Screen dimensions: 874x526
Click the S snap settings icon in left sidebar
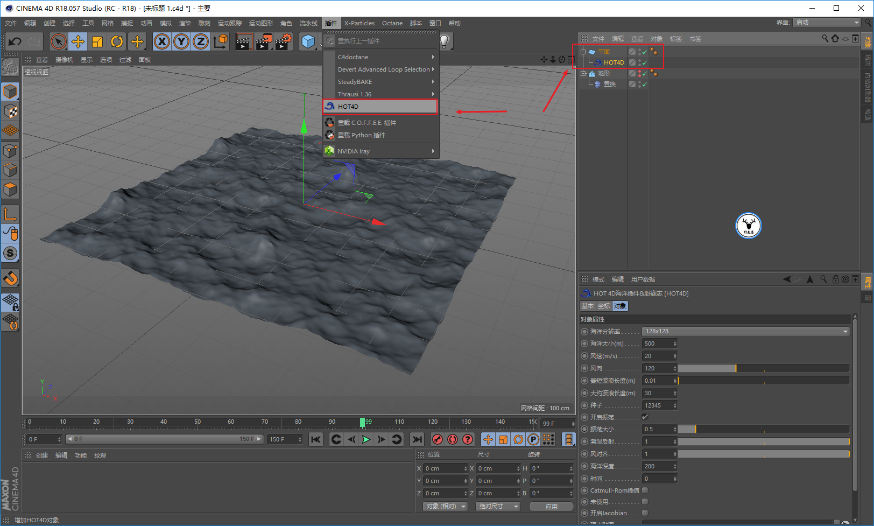10,253
